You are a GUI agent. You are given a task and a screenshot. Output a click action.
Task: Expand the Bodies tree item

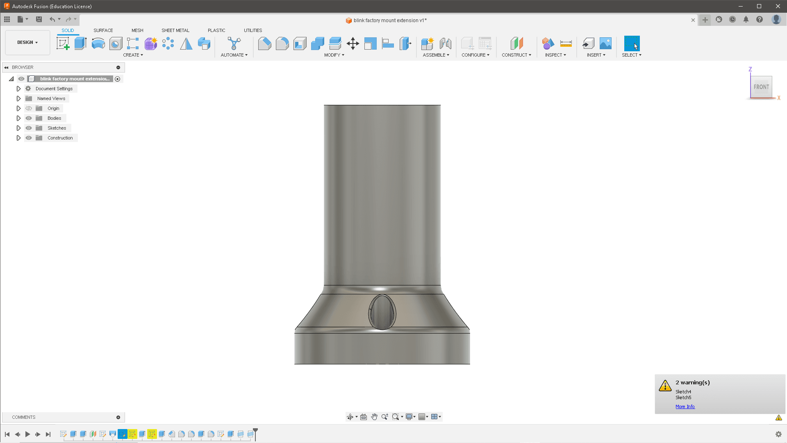point(18,118)
